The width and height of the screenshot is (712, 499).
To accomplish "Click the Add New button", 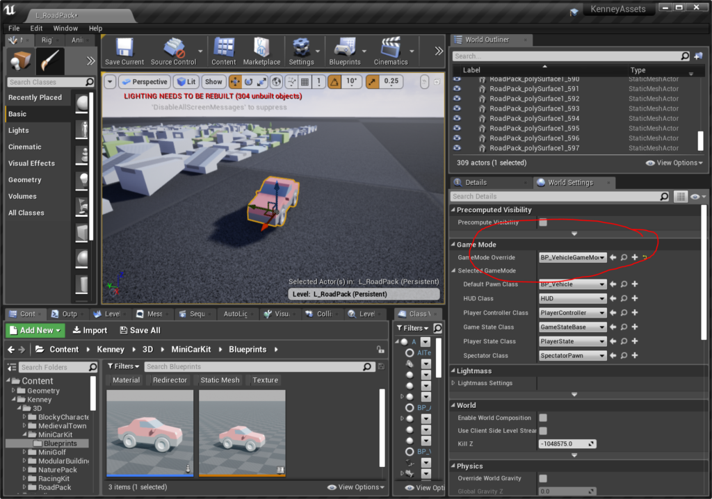I will 35,330.
